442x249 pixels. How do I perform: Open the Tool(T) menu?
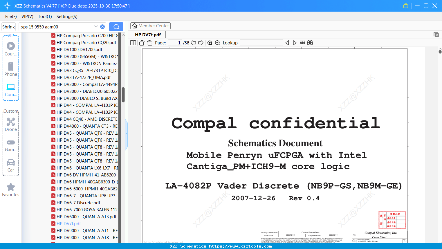pos(45,17)
